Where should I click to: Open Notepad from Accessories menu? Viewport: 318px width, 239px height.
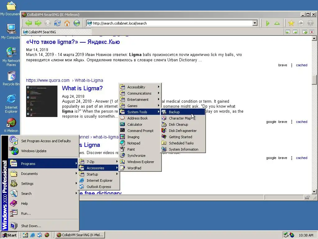pyautogui.click(x=140, y=143)
